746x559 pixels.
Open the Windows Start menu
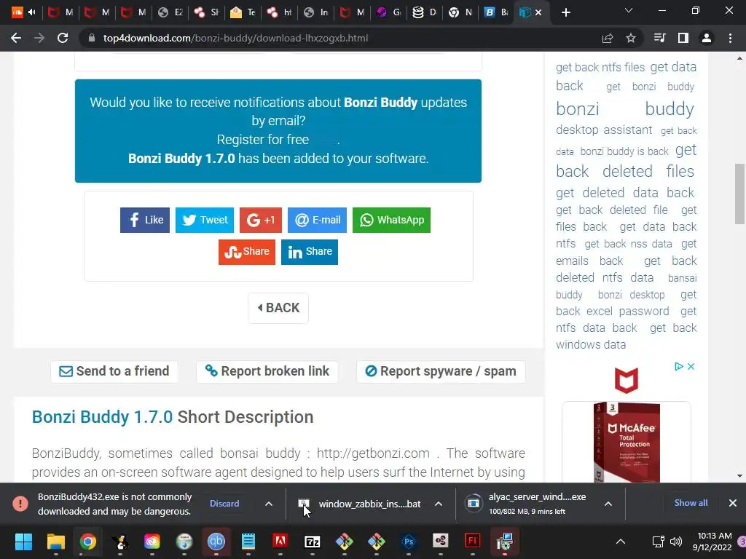click(x=23, y=541)
